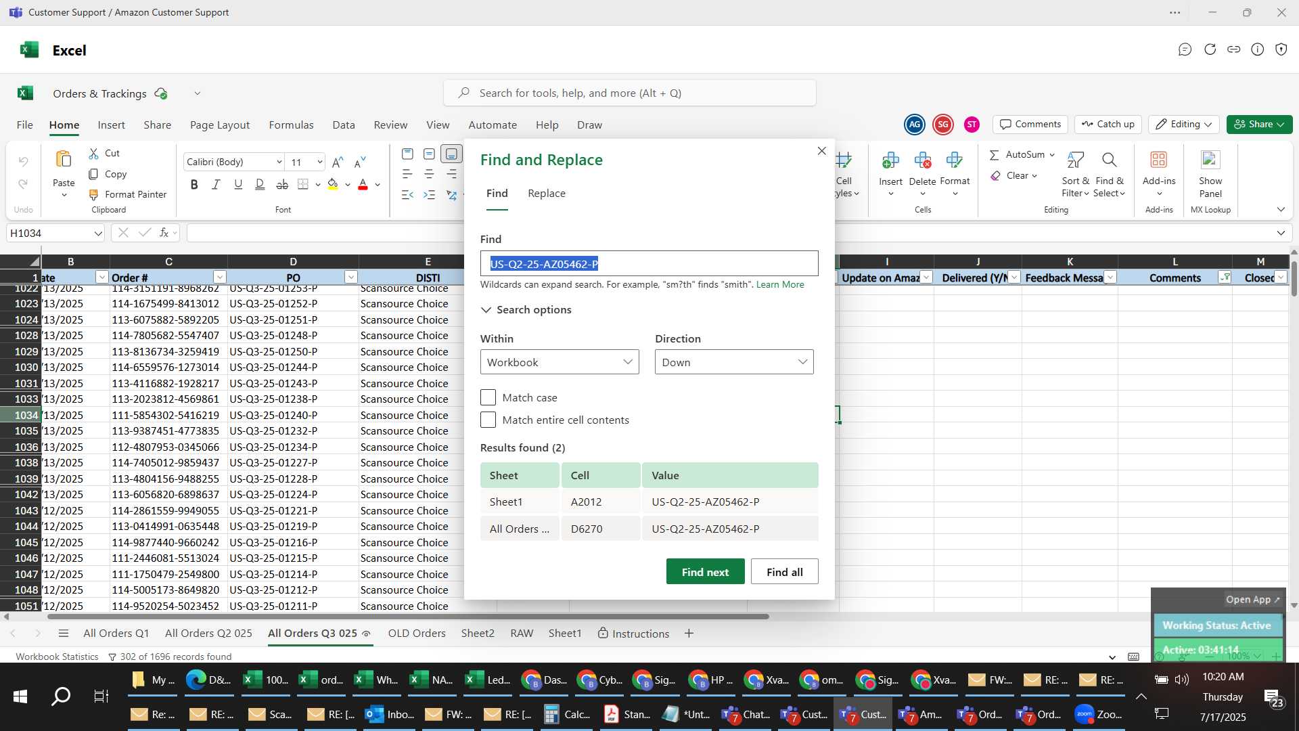Viewport: 1299px width, 731px height.
Task: Open Find & Select magnifier
Action: pos(1109,173)
